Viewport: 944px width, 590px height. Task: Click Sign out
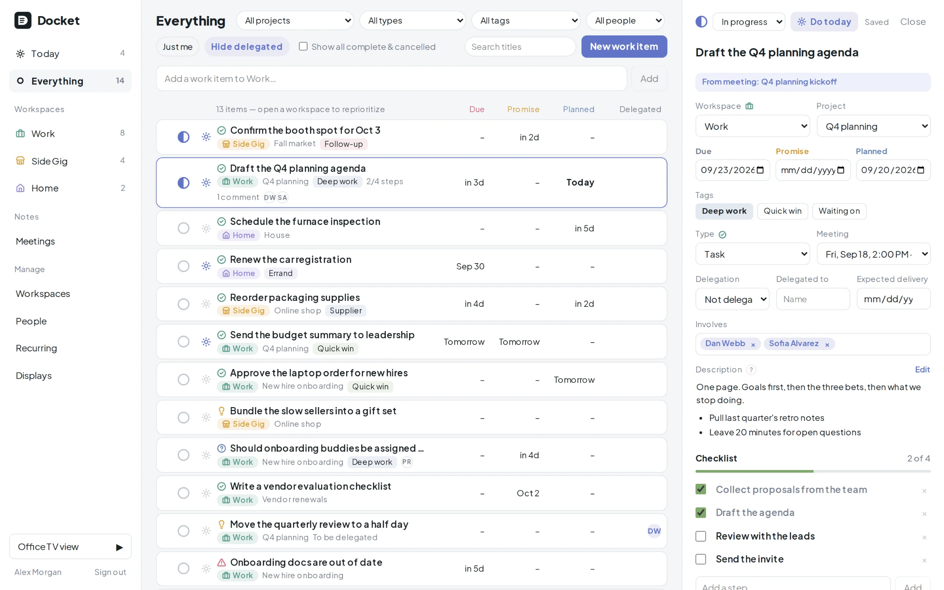(110, 572)
